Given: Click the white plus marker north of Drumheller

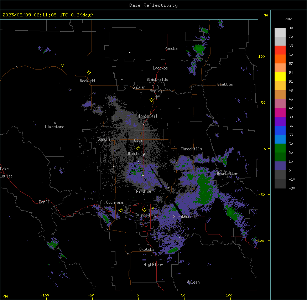Looking at the screenshot, I should (x=218, y=134).
